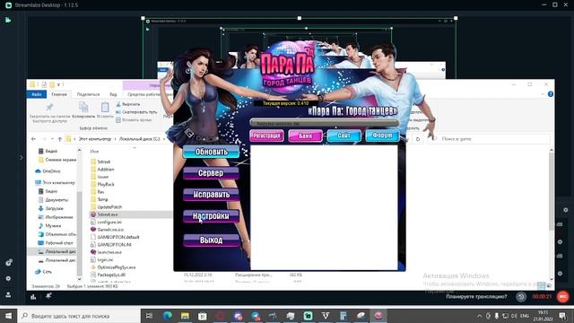Open recent locations dropdown in Explorer navigation
This screenshot has width=574, height=323.
52,139
